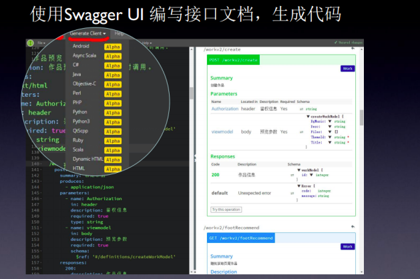Select Qt5cpp client generator
This screenshot has height=279, width=420.
tap(80, 131)
